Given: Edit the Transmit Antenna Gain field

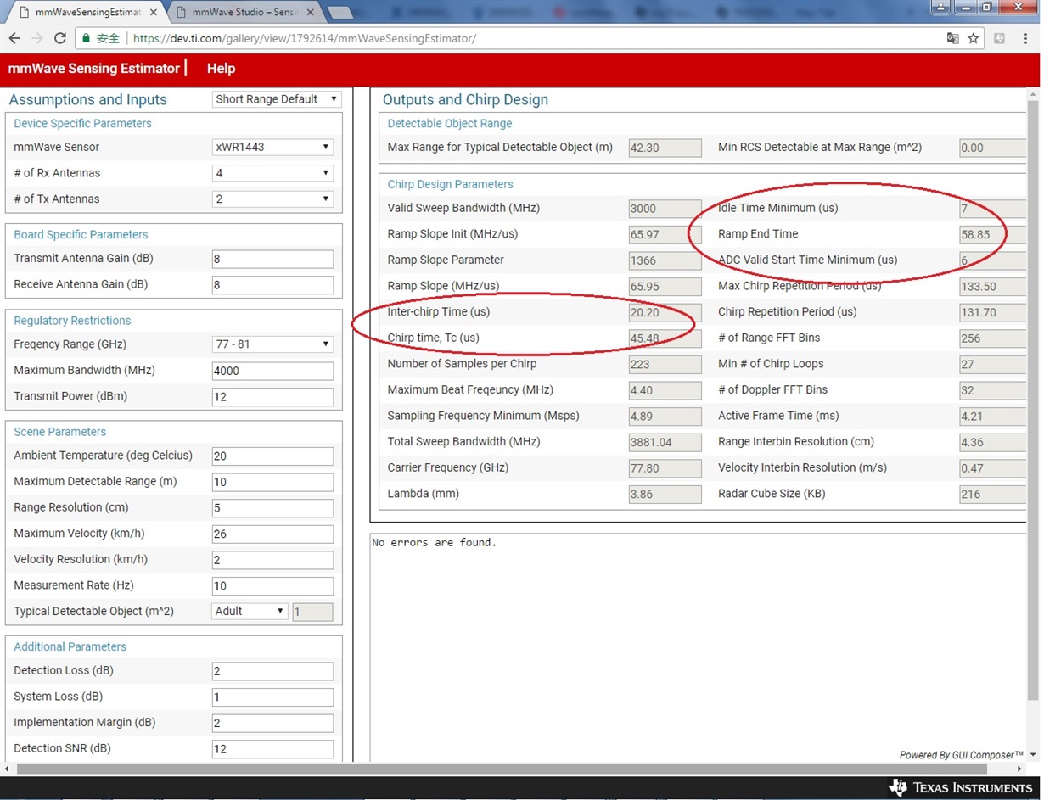Looking at the screenshot, I should click(272, 259).
